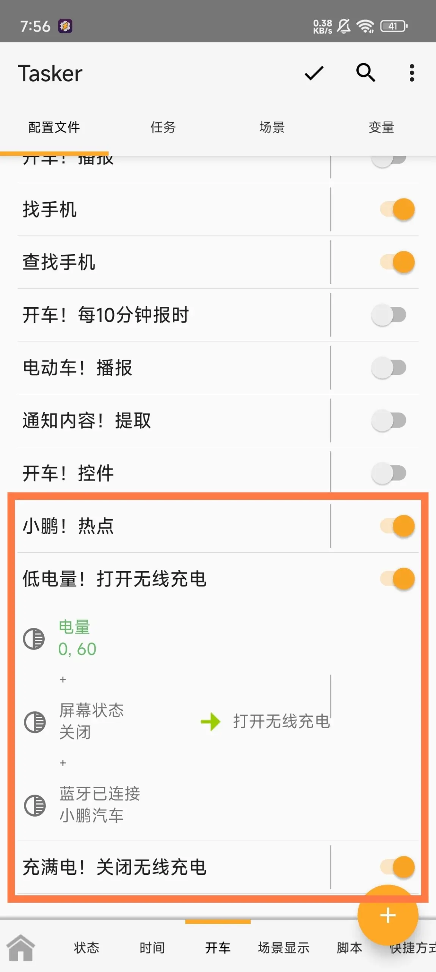This screenshot has width=436, height=972.
Task: Tap the 屏幕状态 state icon
Action: click(35, 722)
